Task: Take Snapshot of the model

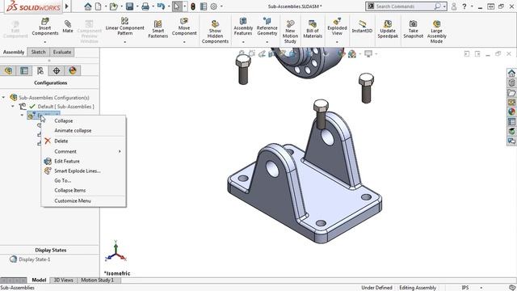Action: point(413,29)
